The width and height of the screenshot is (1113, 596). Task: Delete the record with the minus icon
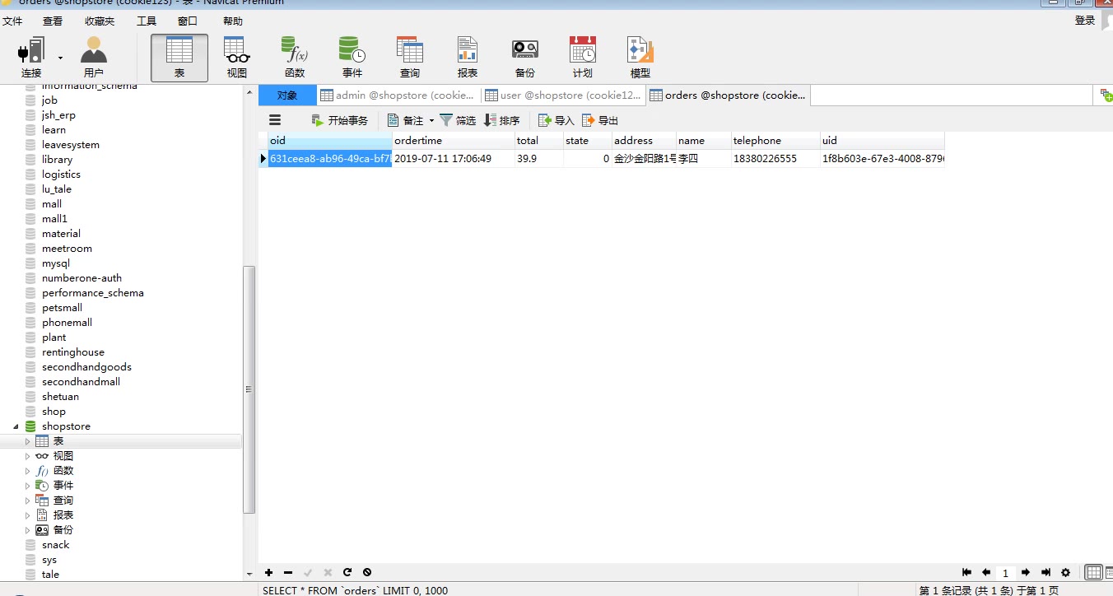click(288, 572)
